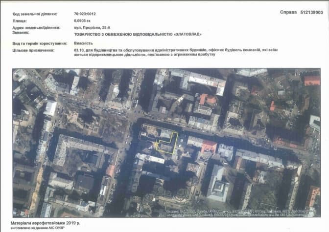
Task: Click the Заявник label
Action: (22, 33)
